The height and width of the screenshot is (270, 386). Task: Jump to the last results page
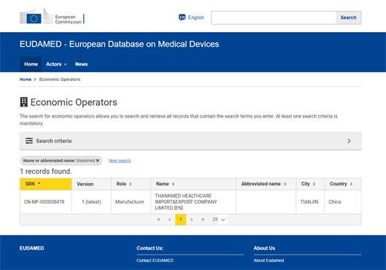point(203,220)
